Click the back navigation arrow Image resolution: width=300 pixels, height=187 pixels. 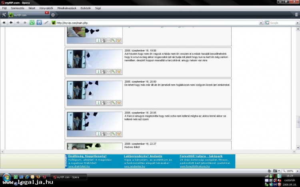point(11,23)
